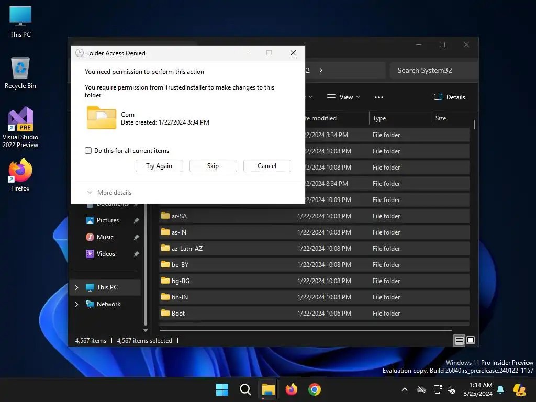
Task: Select the ar-SA folder
Action: [x=314, y=216]
